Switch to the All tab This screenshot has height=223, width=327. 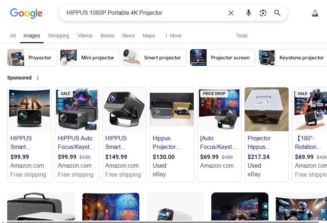pyautogui.click(x=13, y=36)
